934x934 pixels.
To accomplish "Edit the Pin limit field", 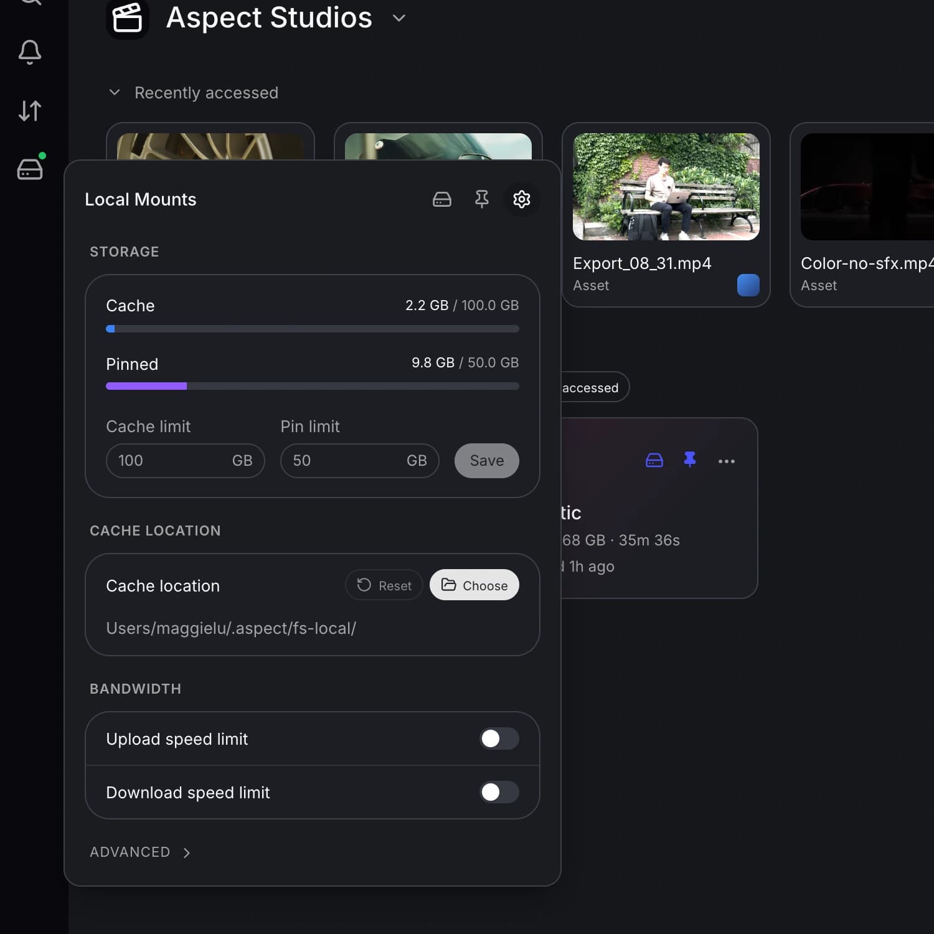I will 360,461.
